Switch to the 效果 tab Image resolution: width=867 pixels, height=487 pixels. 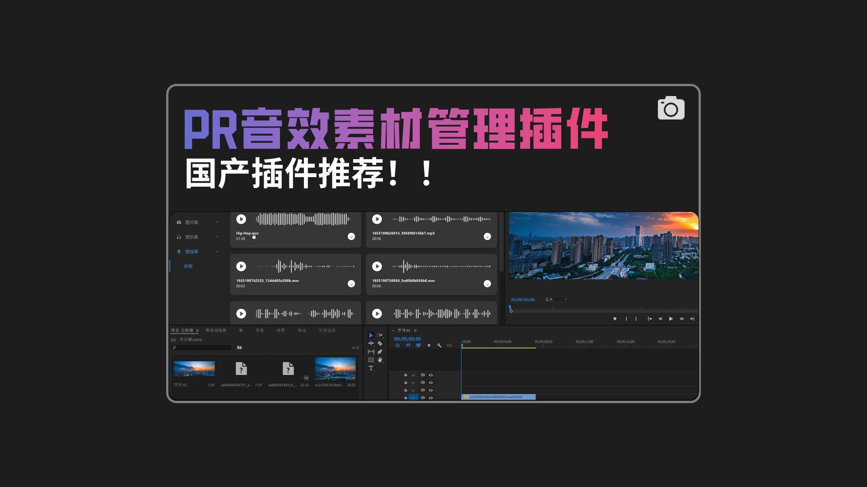pos(281,331)
